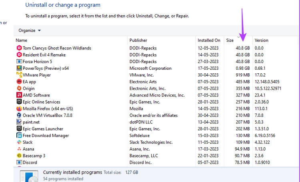Click the Free Download Manager icon
The image size is (300, 182).
coord(19,135)
